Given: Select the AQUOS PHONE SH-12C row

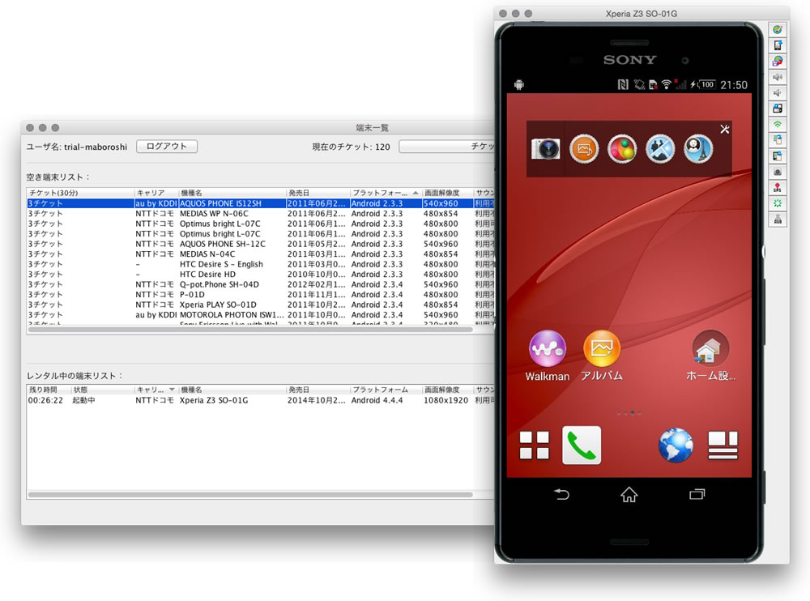Looking at the screenshot, I should tap(260, 244).
